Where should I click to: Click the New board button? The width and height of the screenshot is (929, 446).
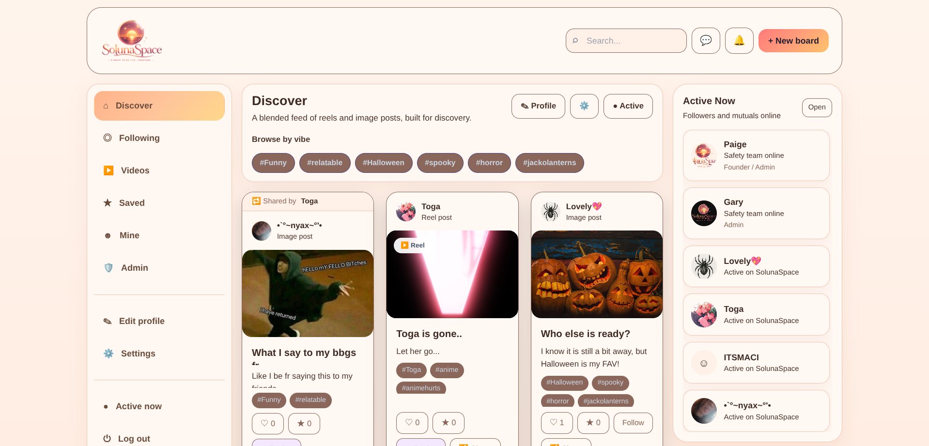(x=793, y=41)
